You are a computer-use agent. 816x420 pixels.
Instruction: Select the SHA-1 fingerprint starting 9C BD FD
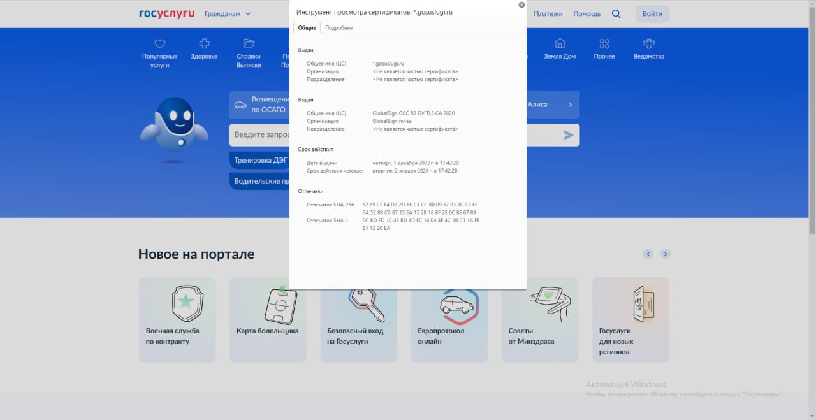pos(421,224)
